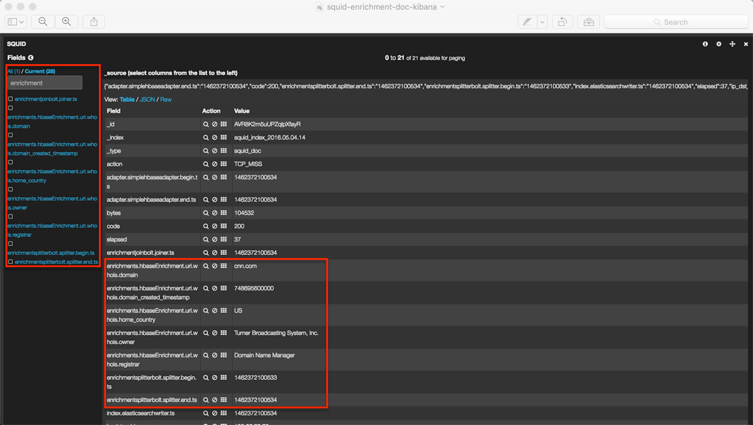This screenshot has height=425, width=753.
Task: Click the Current (28) fields link
Action: click(40, 71)
